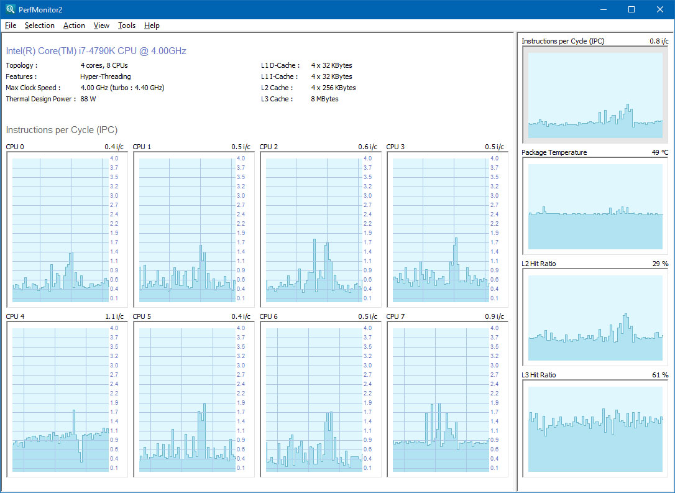This screenshot has height=493, width=675.
Task: Open the Tools menu
Action: tap(127, 25)
